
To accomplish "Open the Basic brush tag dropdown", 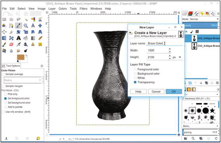I will coord(201,126).
